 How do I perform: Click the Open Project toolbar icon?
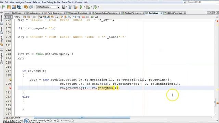coord(14,7)
